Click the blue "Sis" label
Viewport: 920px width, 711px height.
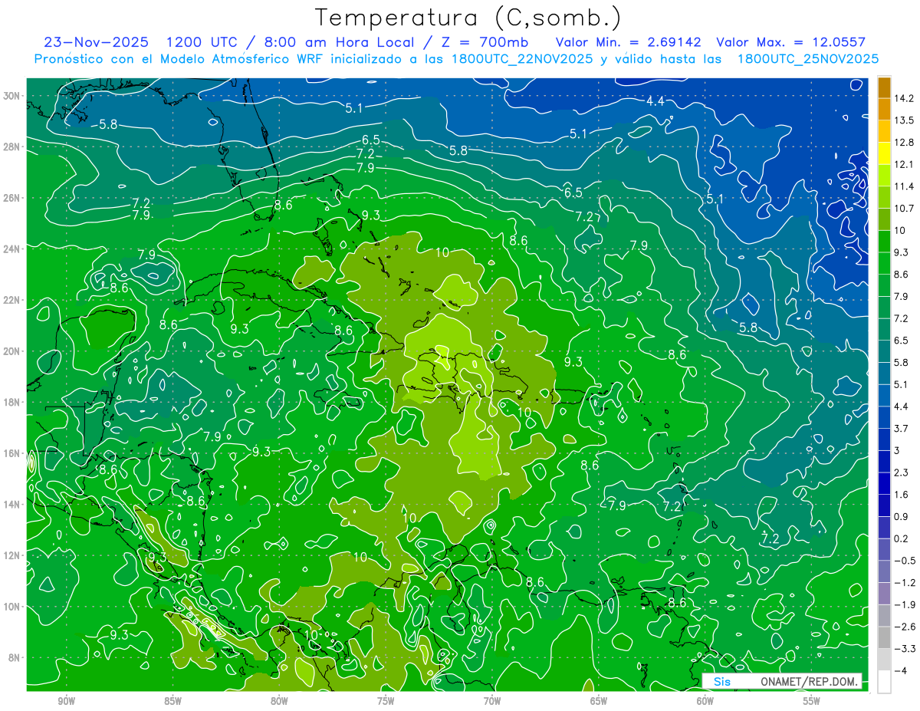click(721, 682)
